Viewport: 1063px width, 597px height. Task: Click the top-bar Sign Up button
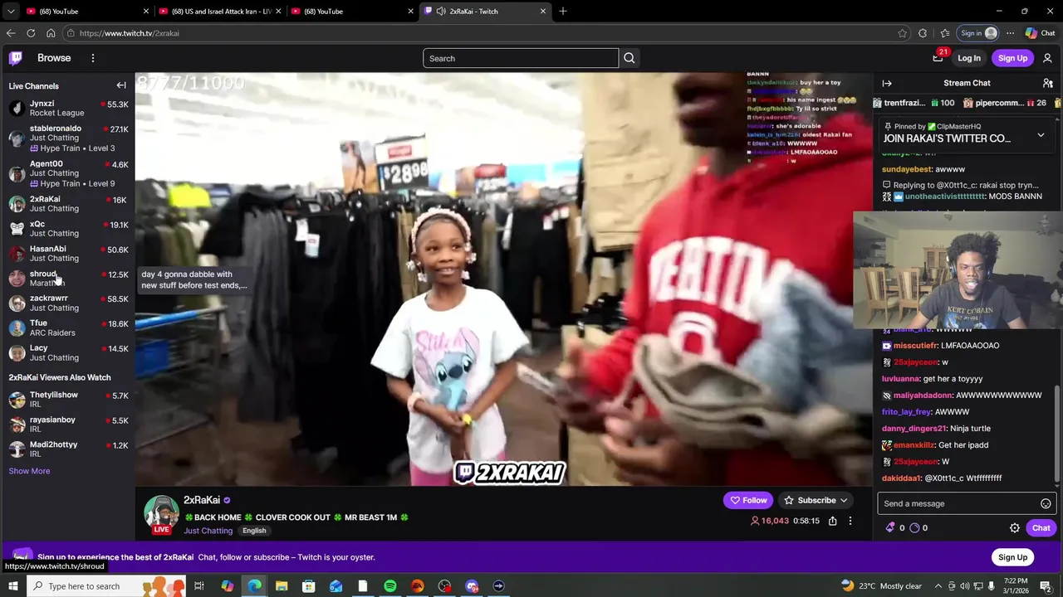point(1012,58)
